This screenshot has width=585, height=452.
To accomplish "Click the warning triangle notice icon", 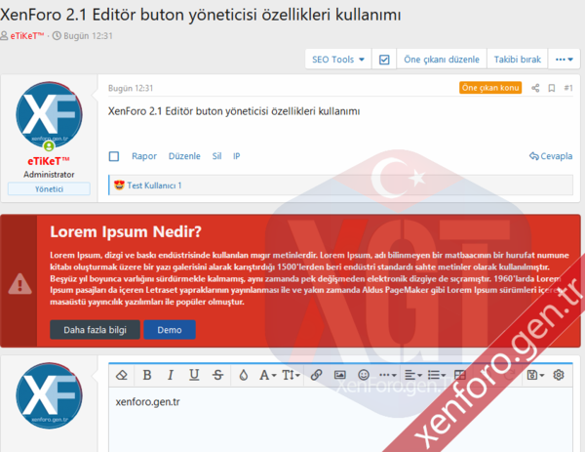I will click(19, 283).
